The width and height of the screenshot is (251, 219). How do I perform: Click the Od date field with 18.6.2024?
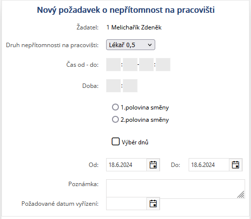click(x=126, y=164)
